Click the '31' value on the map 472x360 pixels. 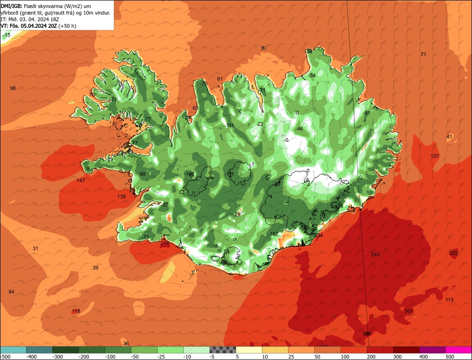(35, 248)
